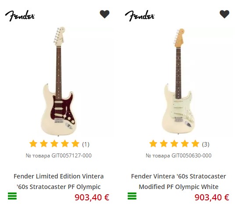Open Fender Limited Edition Vintera '60s Stratocaster title
This screenshot has height=221, width=244.
pyautogui.click(x=59, y=182)
